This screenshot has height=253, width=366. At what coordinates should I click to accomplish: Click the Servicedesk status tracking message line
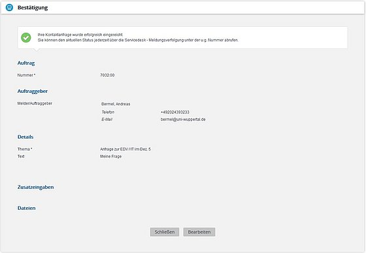click(138, 40)
